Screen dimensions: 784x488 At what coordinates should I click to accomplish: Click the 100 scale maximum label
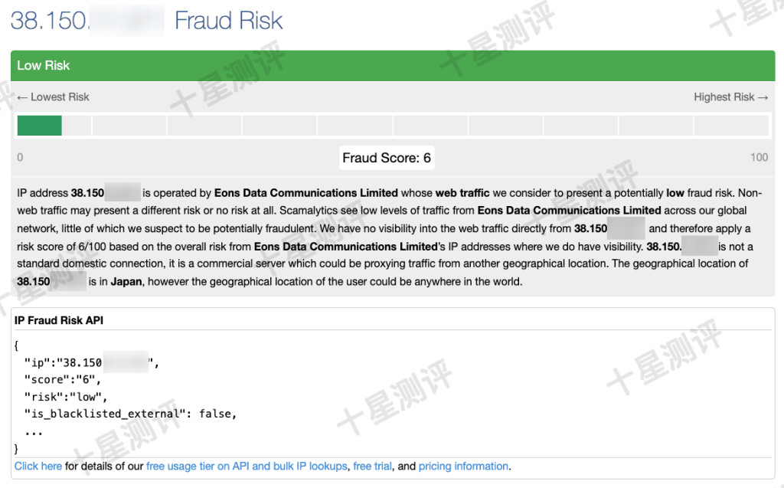point(759,157)
